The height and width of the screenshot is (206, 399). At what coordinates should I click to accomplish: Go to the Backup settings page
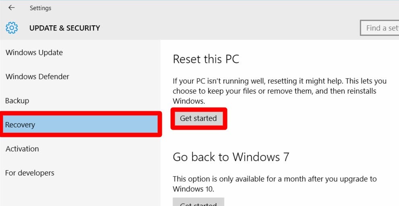(x=17, y=101)
